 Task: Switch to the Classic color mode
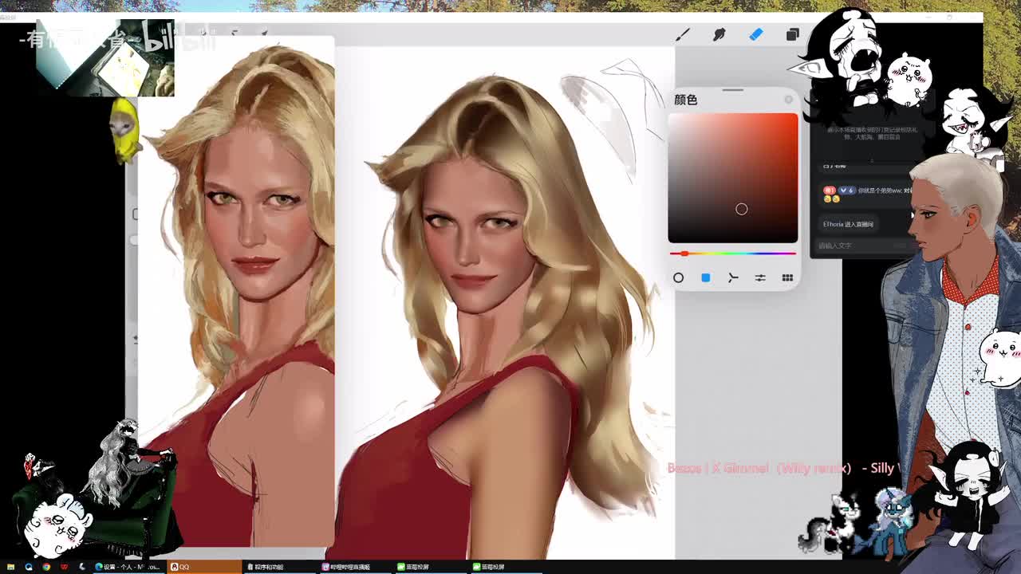click(x=706, y=277)
